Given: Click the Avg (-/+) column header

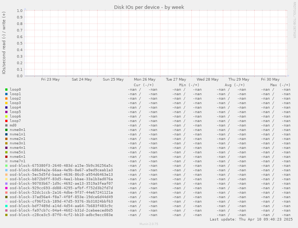Looking at the screenshot, I should tap(235, 85).
